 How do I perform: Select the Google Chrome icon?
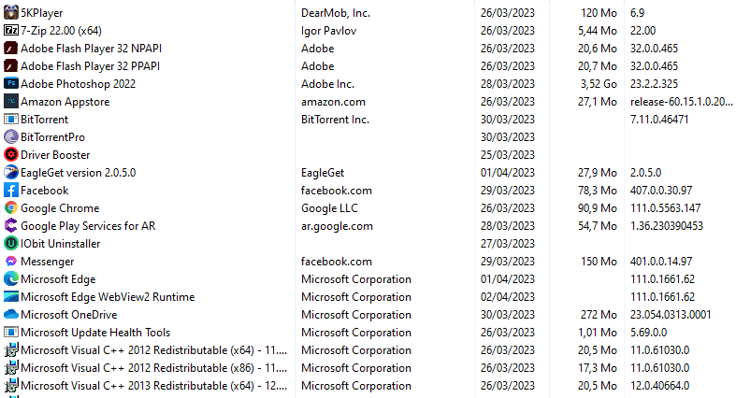point(11,207)
